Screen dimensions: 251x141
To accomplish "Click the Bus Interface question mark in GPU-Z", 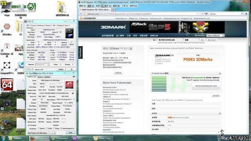I will (x=74, y=99).
